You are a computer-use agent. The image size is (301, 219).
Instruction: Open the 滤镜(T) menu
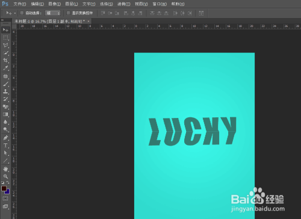[x=124, y=4]
